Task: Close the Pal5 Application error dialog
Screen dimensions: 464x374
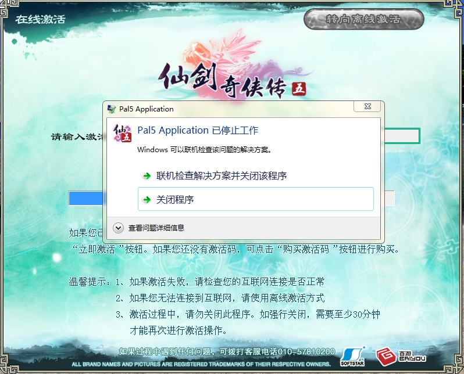Action: [367, 107]
